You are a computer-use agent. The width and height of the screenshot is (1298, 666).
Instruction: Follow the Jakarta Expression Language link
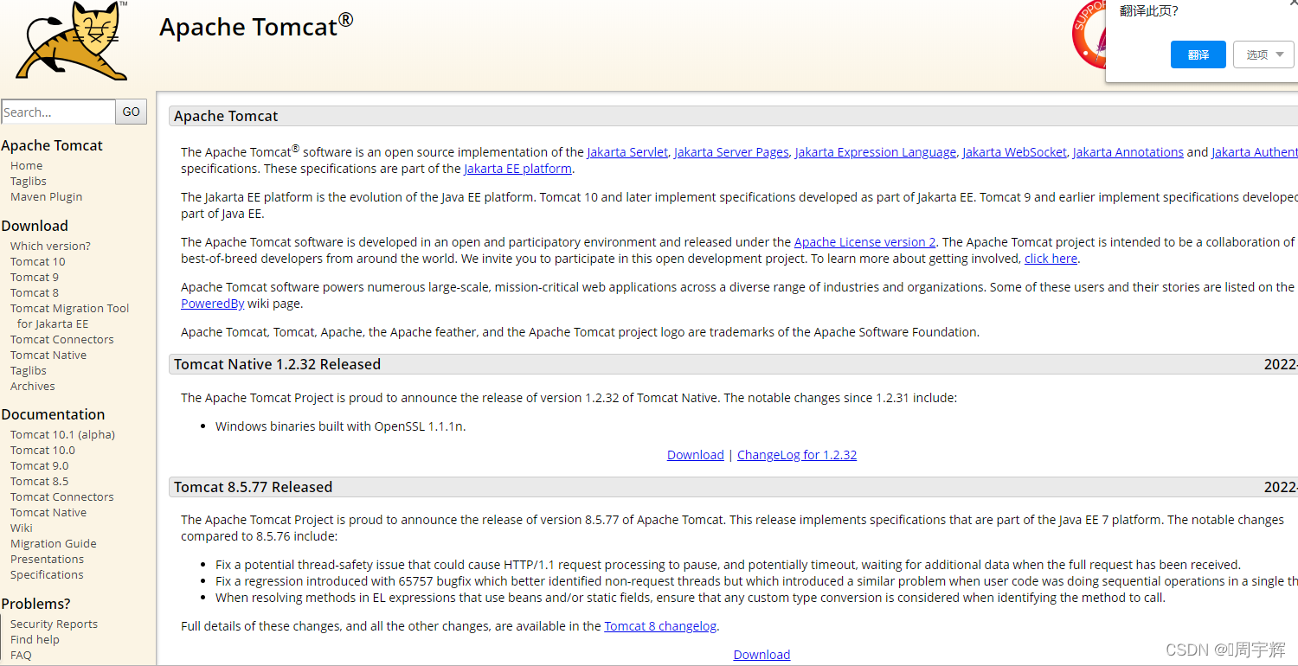876,152
